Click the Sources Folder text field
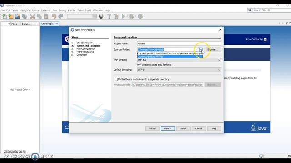Viewport: 291px width, 163px height. click(168, 49)
